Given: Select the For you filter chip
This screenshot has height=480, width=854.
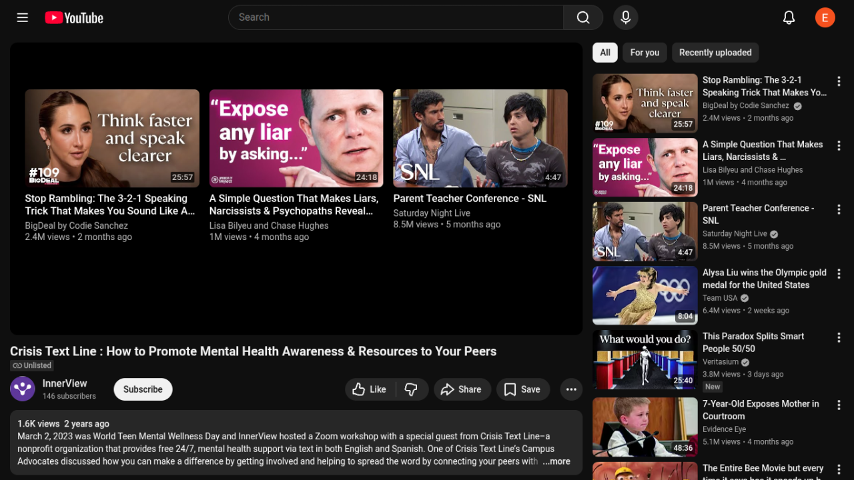Looking at the screenshot, I should [645, 53].
